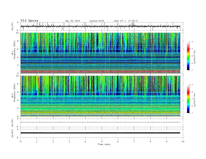
Task: Click time axis tick label "6"
Action: [x=118, y=142]
